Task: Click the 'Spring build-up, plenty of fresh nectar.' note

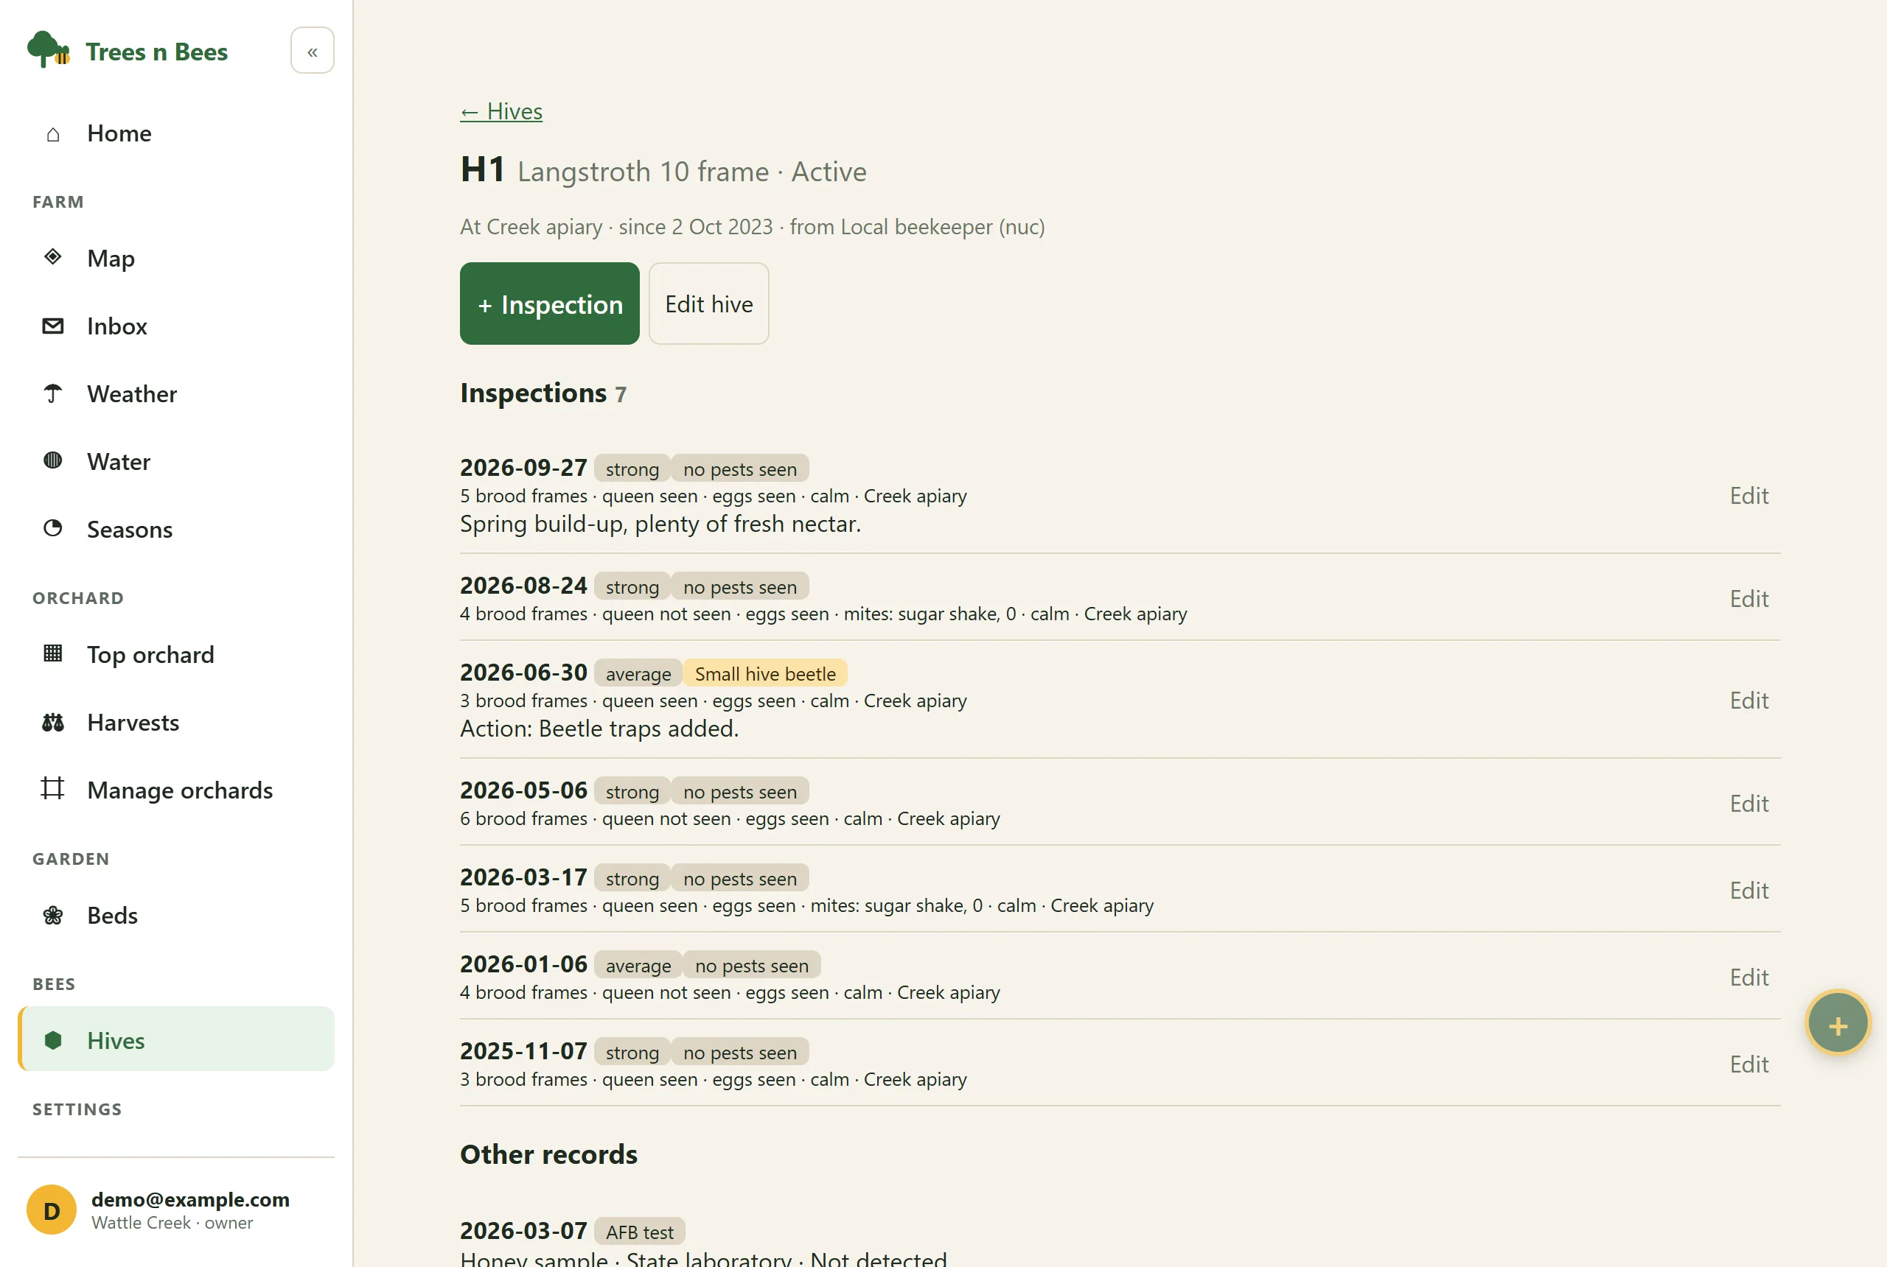Action: (660, 524)
